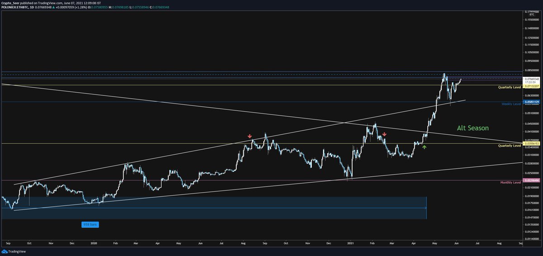543x256 pixels.
Task: Click the BTC currency label on price axis
Action: click(532, 14)
